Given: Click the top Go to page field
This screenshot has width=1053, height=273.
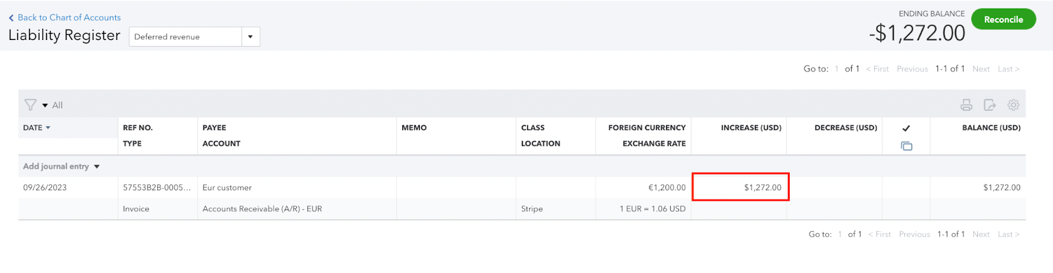Looking at the screenshot, I should pyautogui.click(x=836, y=69).
